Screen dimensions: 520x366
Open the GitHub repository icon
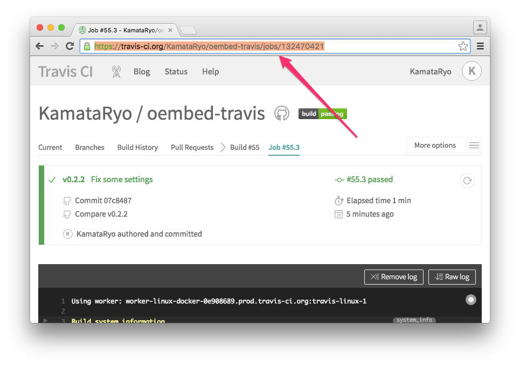(x=282, y=114)
